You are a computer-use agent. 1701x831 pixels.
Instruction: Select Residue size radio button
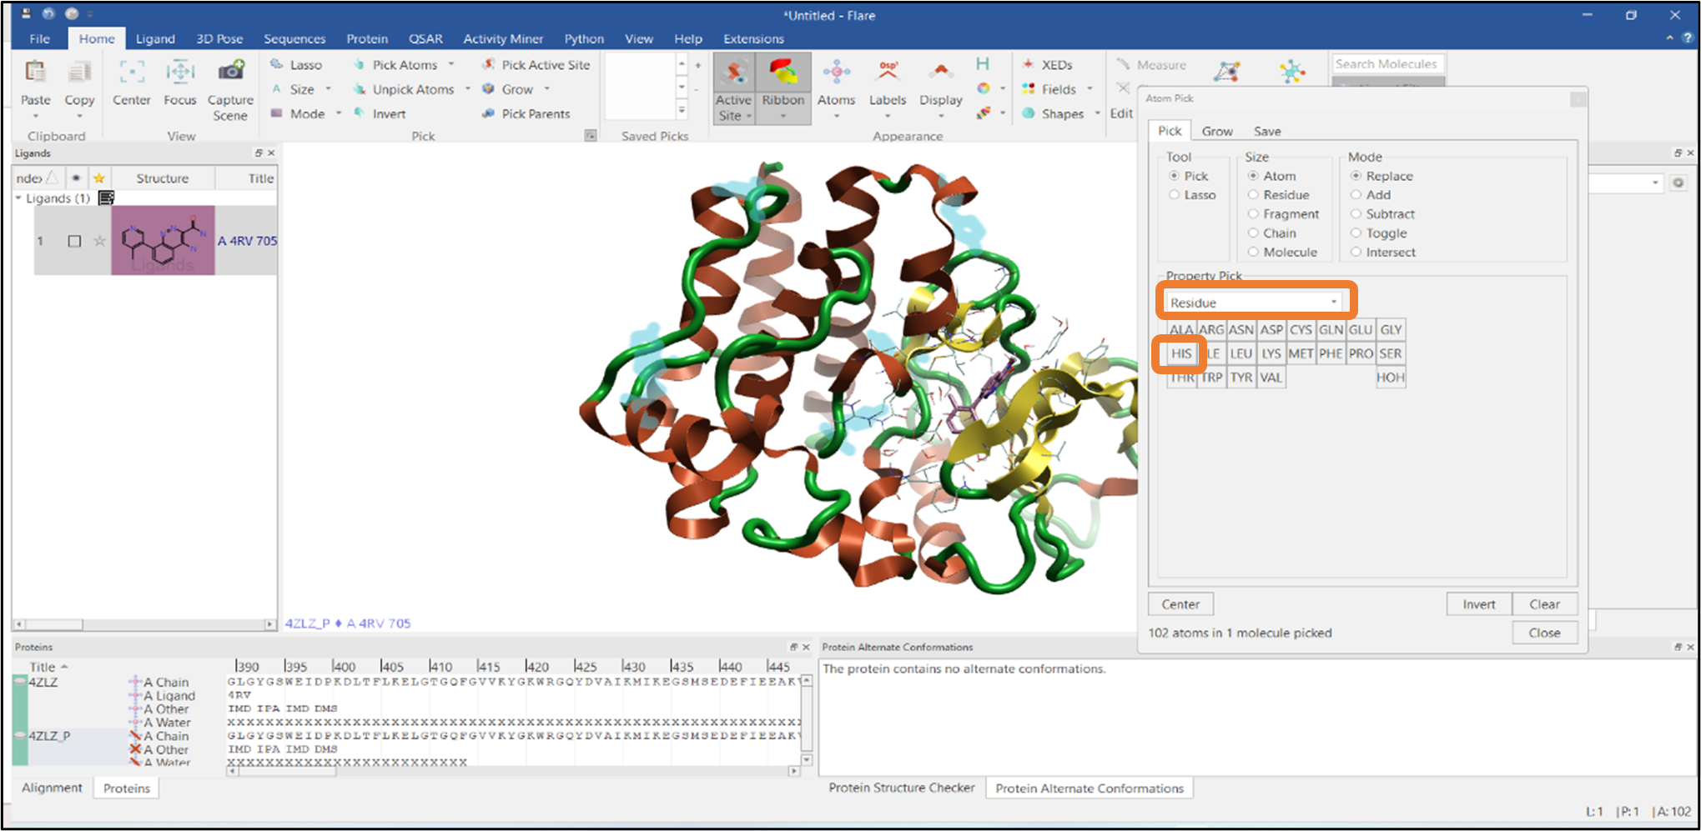click(1253, 195)
